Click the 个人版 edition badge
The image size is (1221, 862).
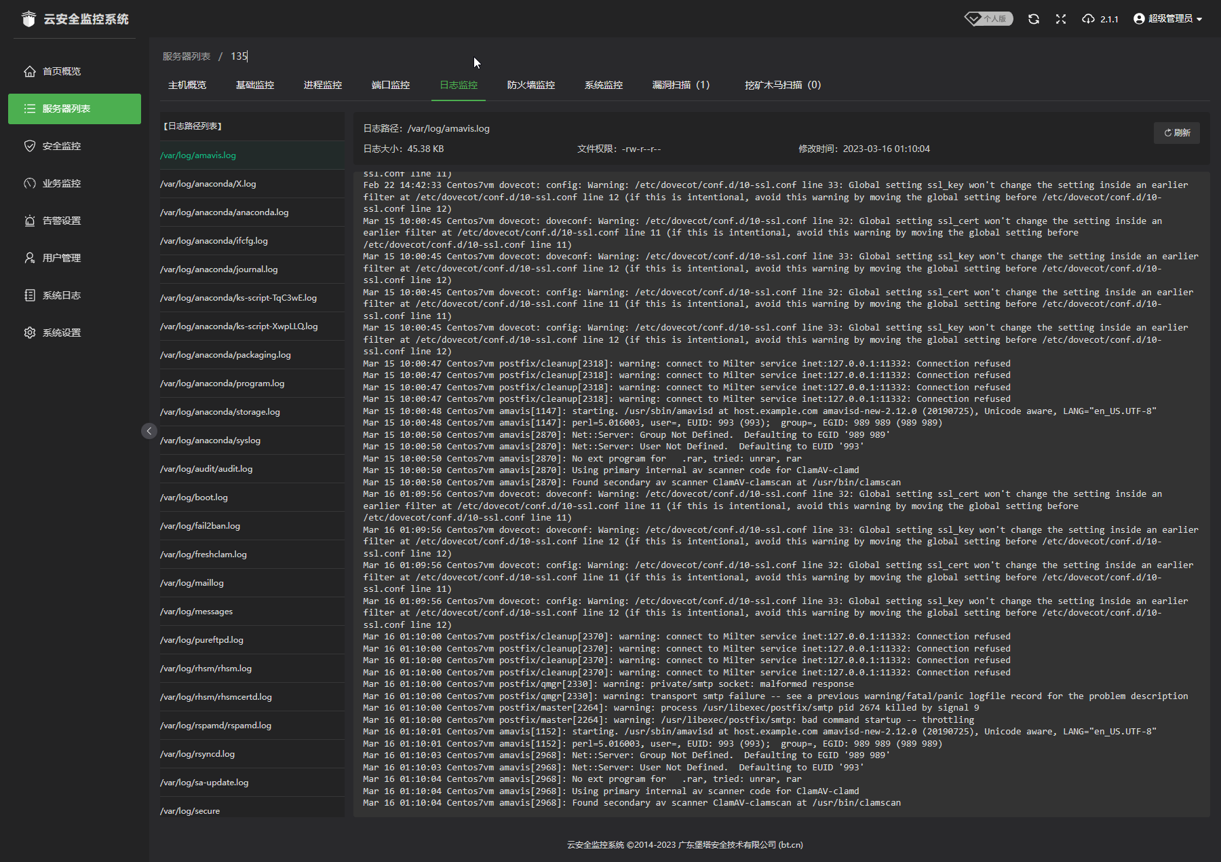pyautogui.click(x=989, y=19)
